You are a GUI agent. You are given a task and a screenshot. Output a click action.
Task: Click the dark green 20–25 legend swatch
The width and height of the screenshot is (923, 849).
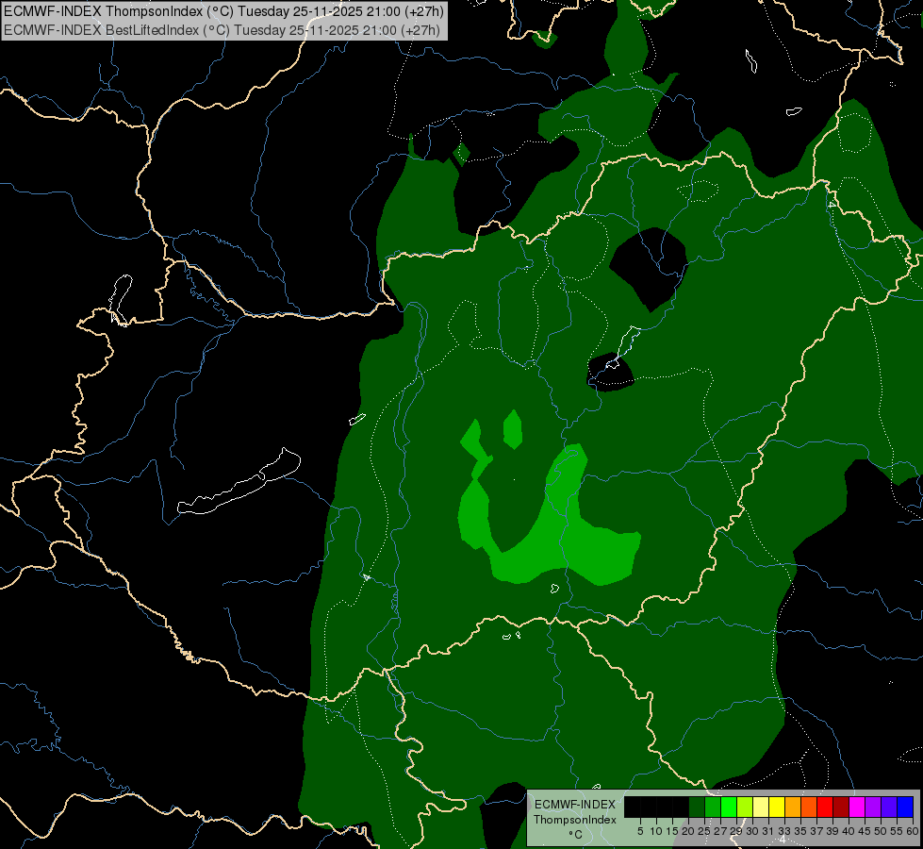tap(697, 807)
